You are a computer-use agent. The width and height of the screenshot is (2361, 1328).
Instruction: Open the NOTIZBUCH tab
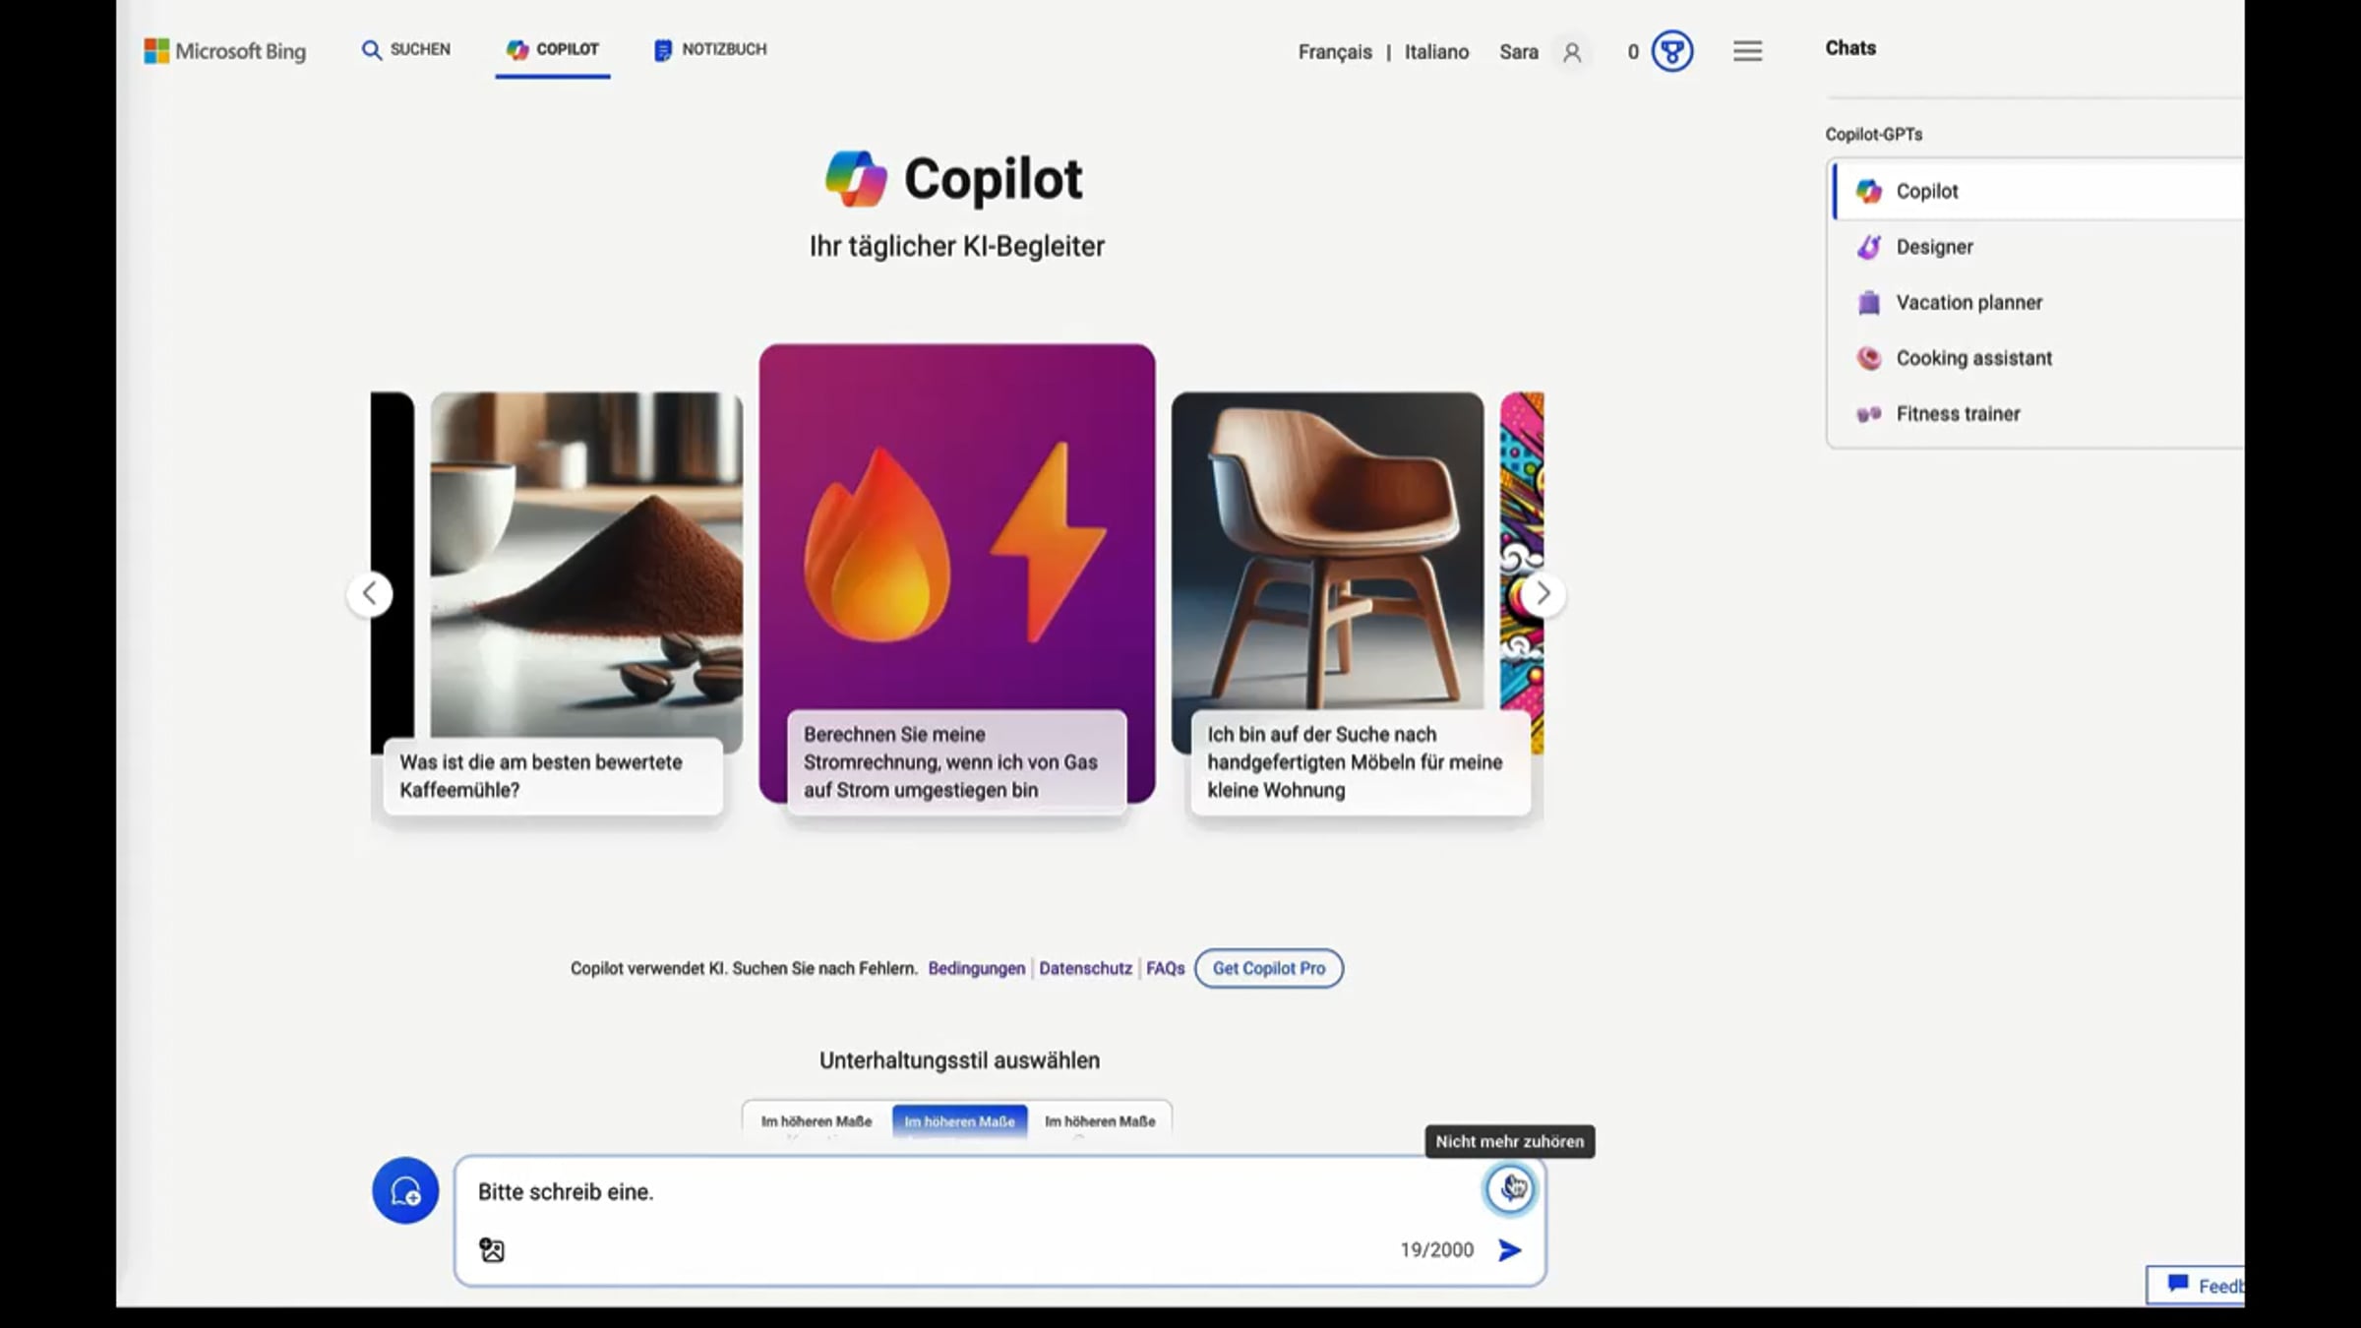coord(710,49)
